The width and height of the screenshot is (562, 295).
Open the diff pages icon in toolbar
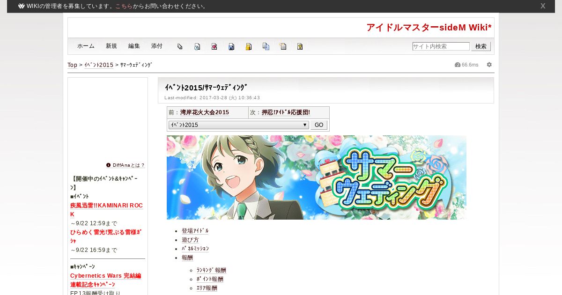[180, 46]
